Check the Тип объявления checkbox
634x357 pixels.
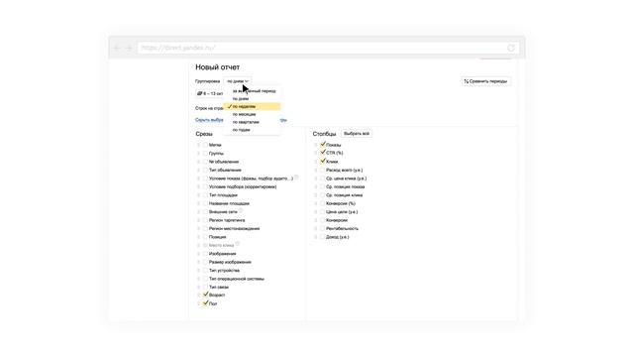(x=205, y=170)
